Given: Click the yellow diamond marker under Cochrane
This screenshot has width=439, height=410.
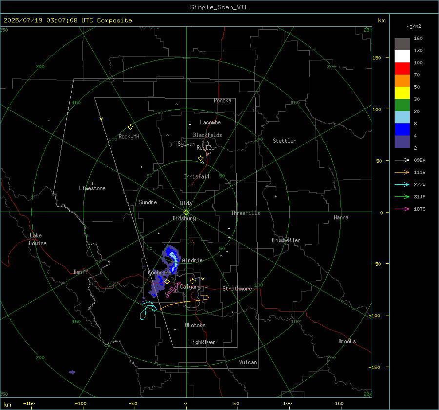Looking at the screenshot, I should (167, 281).
